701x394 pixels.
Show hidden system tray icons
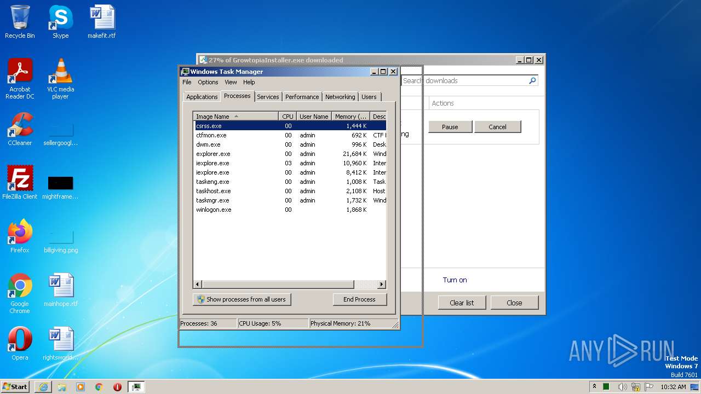tap(594, 387)
